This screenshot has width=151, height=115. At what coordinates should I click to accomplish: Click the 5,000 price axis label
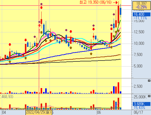tap(138, 66)
